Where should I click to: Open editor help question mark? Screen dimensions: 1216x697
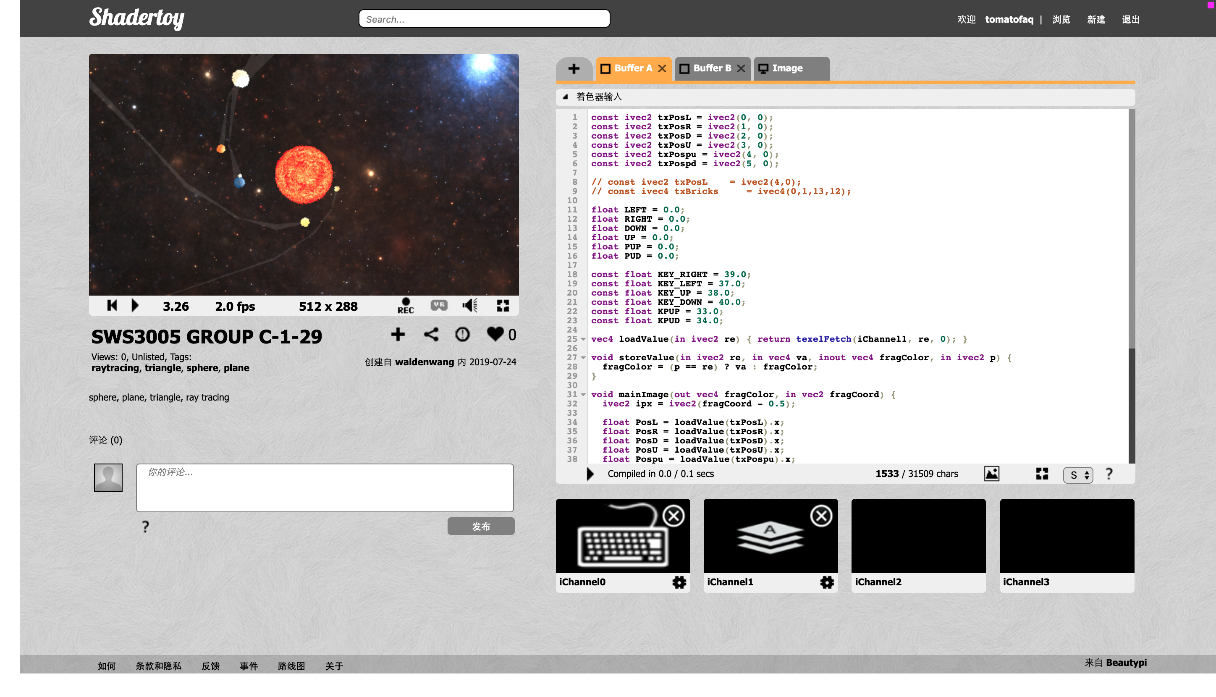tap(1109, 474)
